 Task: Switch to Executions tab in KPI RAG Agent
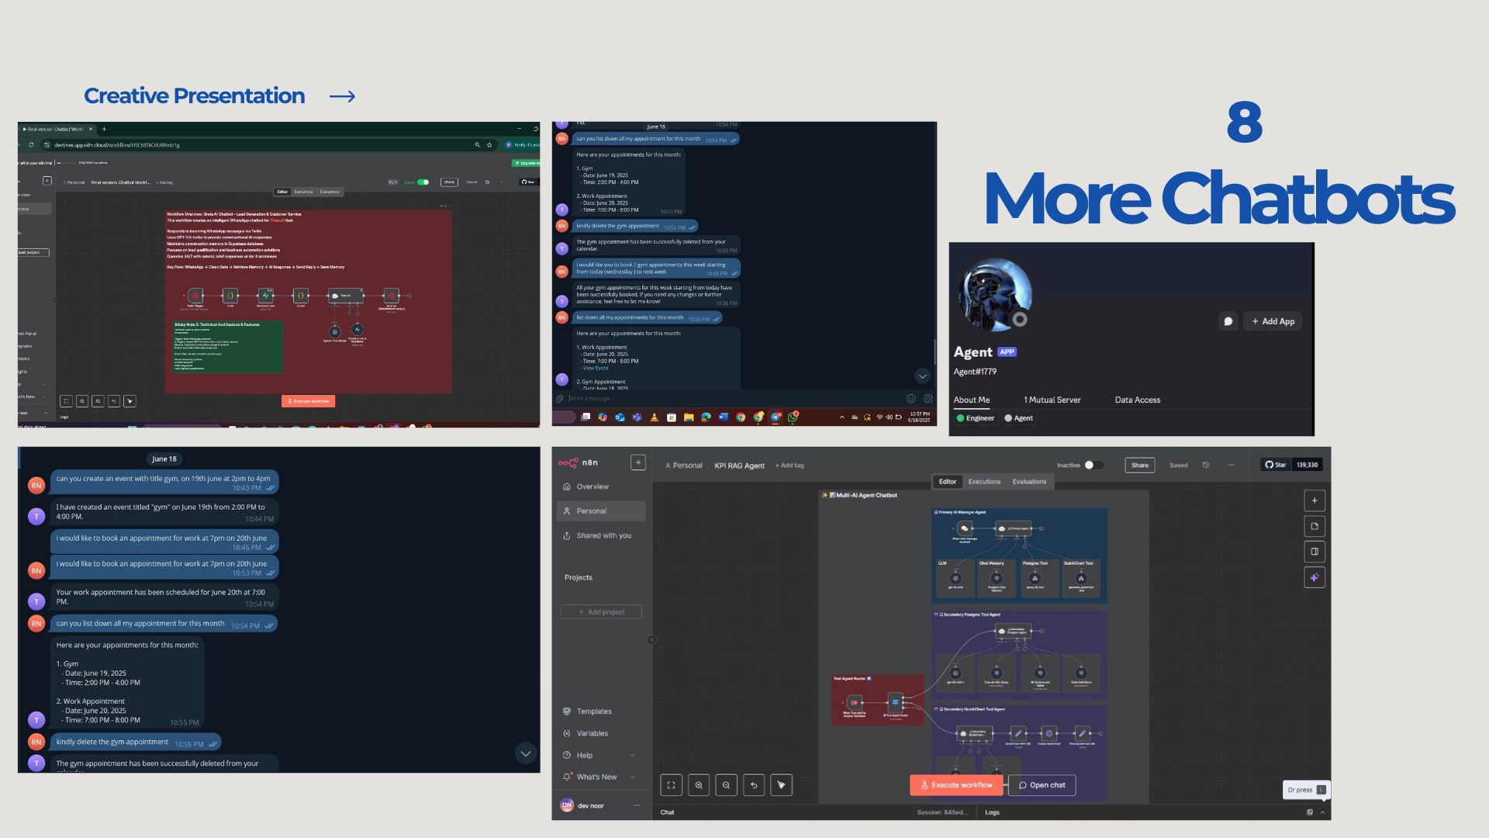point(984,482)
